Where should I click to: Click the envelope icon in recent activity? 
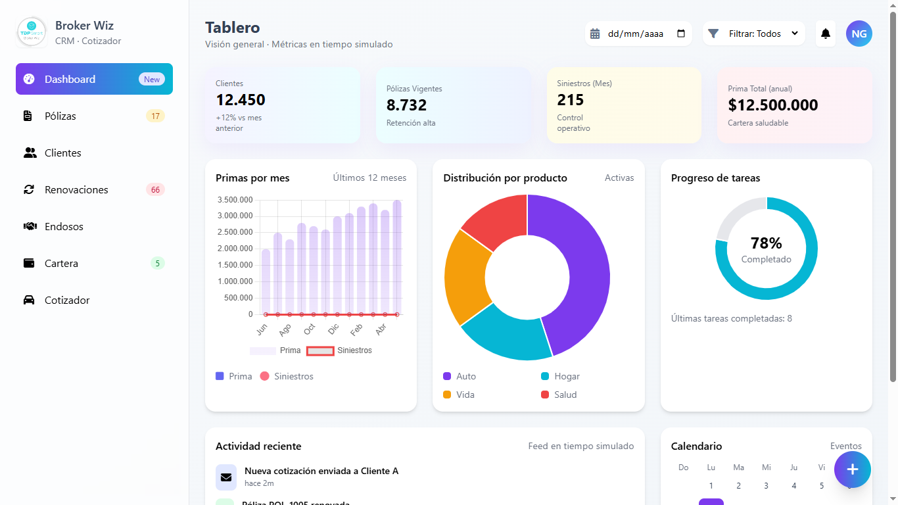click(x=226, y=477)
